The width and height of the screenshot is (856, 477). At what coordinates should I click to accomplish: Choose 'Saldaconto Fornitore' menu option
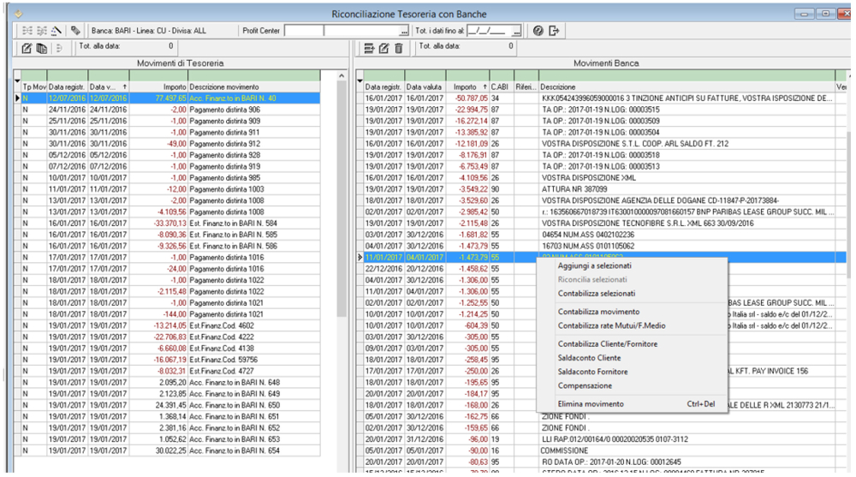tap(592, 372)
